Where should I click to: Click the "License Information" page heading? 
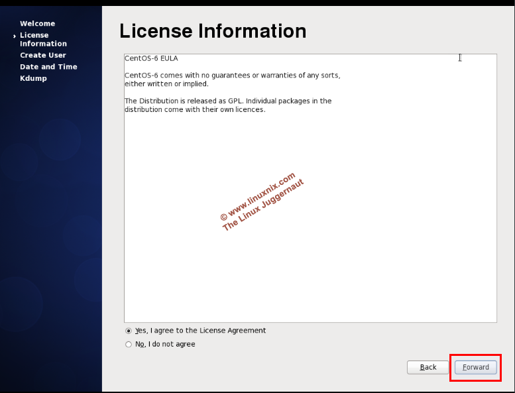[213, 31]
